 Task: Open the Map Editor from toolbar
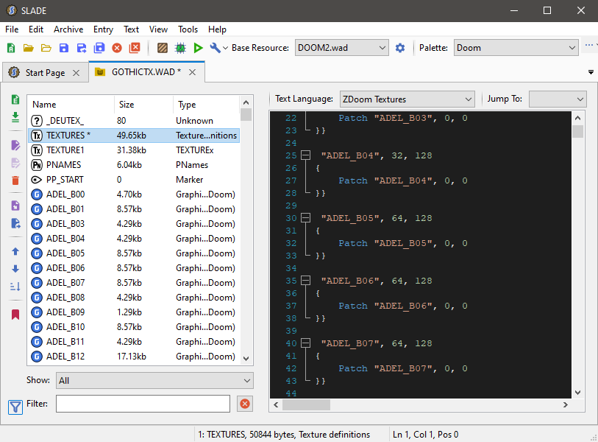180,48
